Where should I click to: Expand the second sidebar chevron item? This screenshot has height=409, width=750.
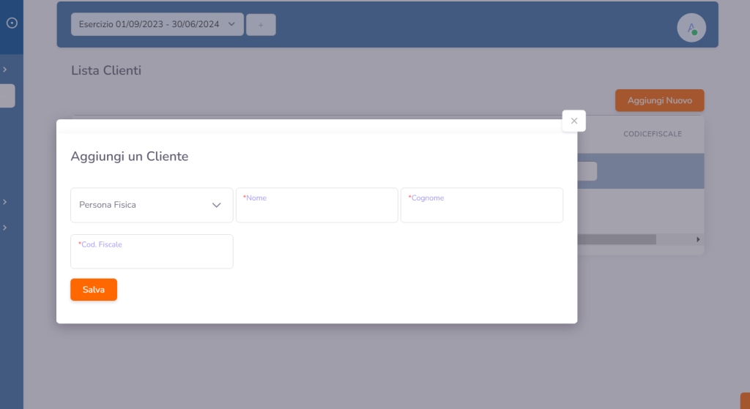point(5,201)
